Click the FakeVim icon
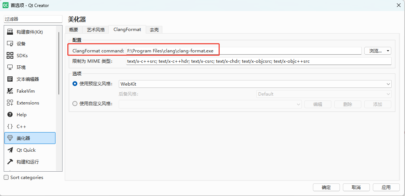 10,91
